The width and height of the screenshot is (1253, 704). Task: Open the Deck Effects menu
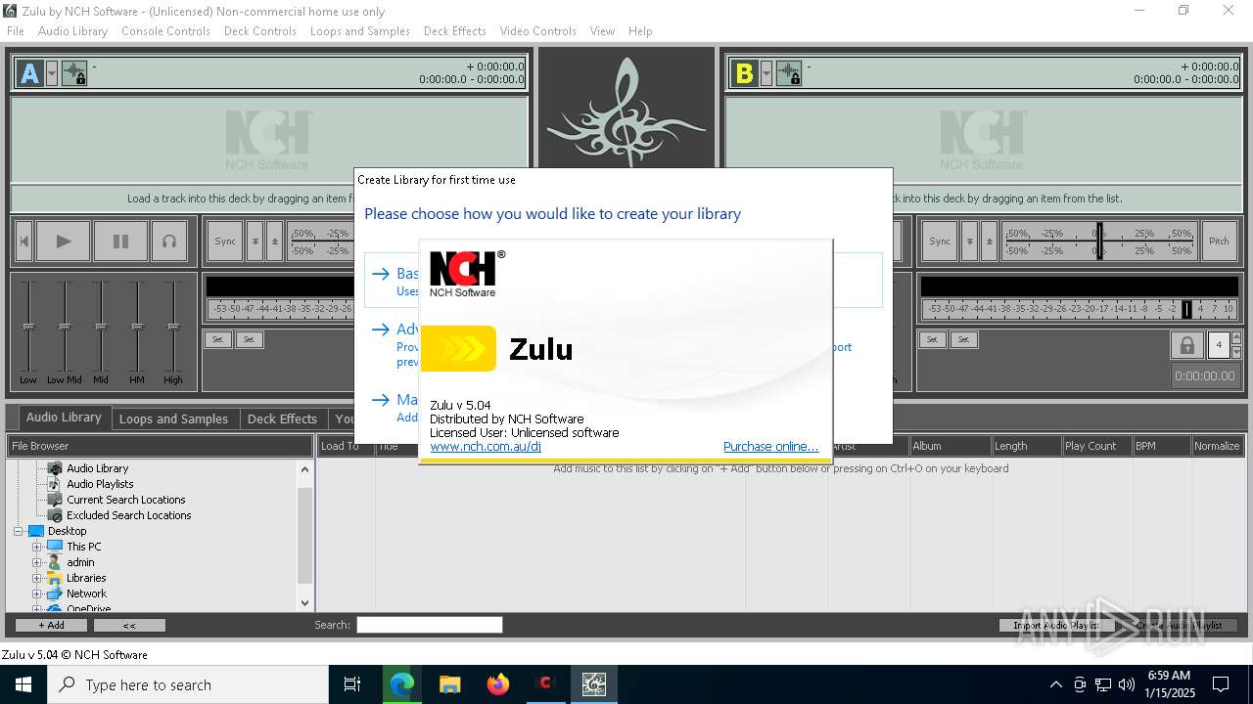[x=455, y=31]
